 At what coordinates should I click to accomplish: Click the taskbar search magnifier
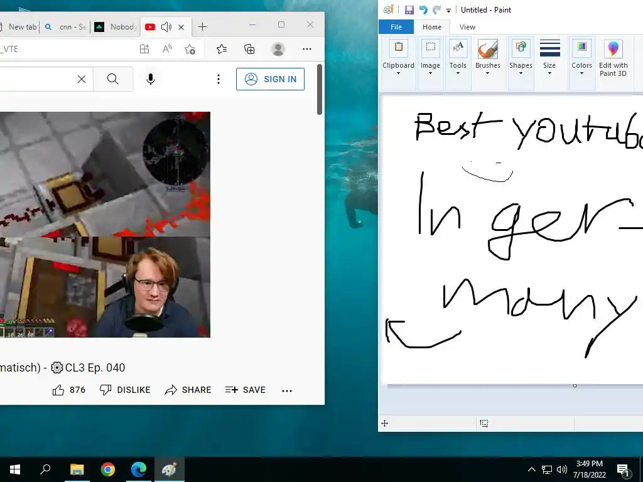(x=45, y=469)
